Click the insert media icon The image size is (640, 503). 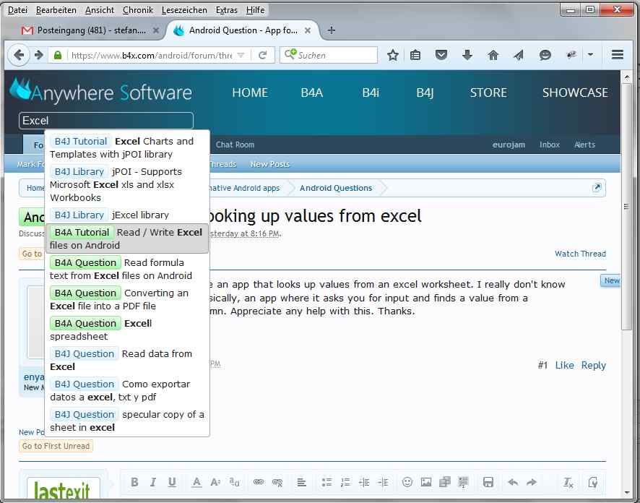point(445,482)
